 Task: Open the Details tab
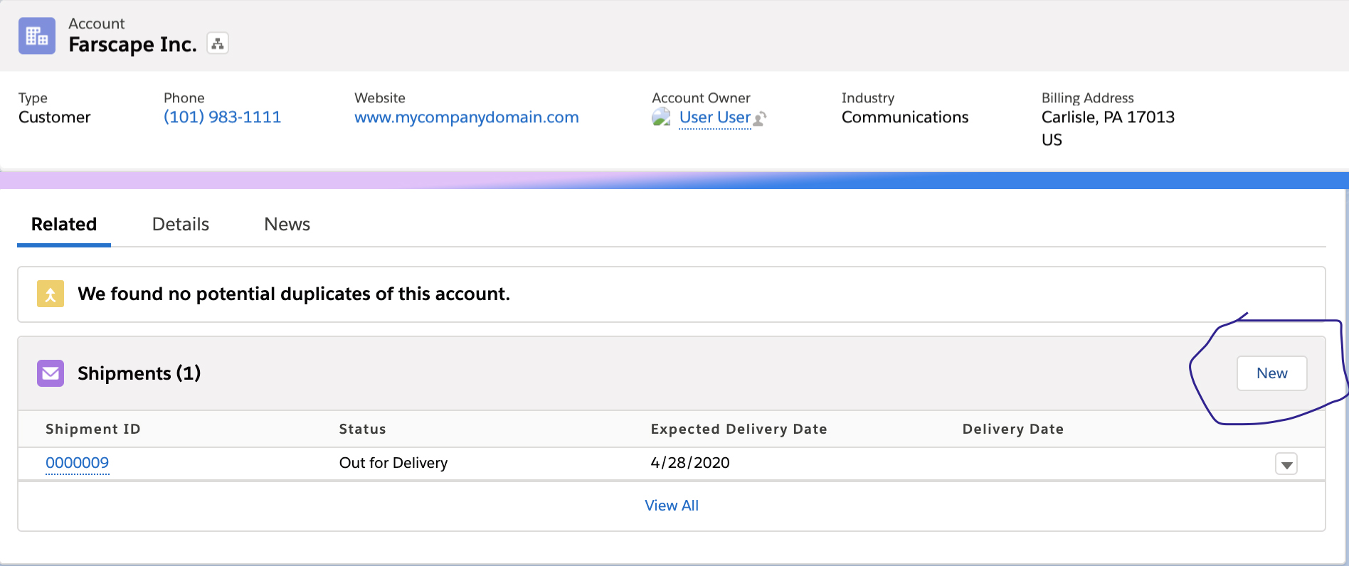(x=181, y=225)
